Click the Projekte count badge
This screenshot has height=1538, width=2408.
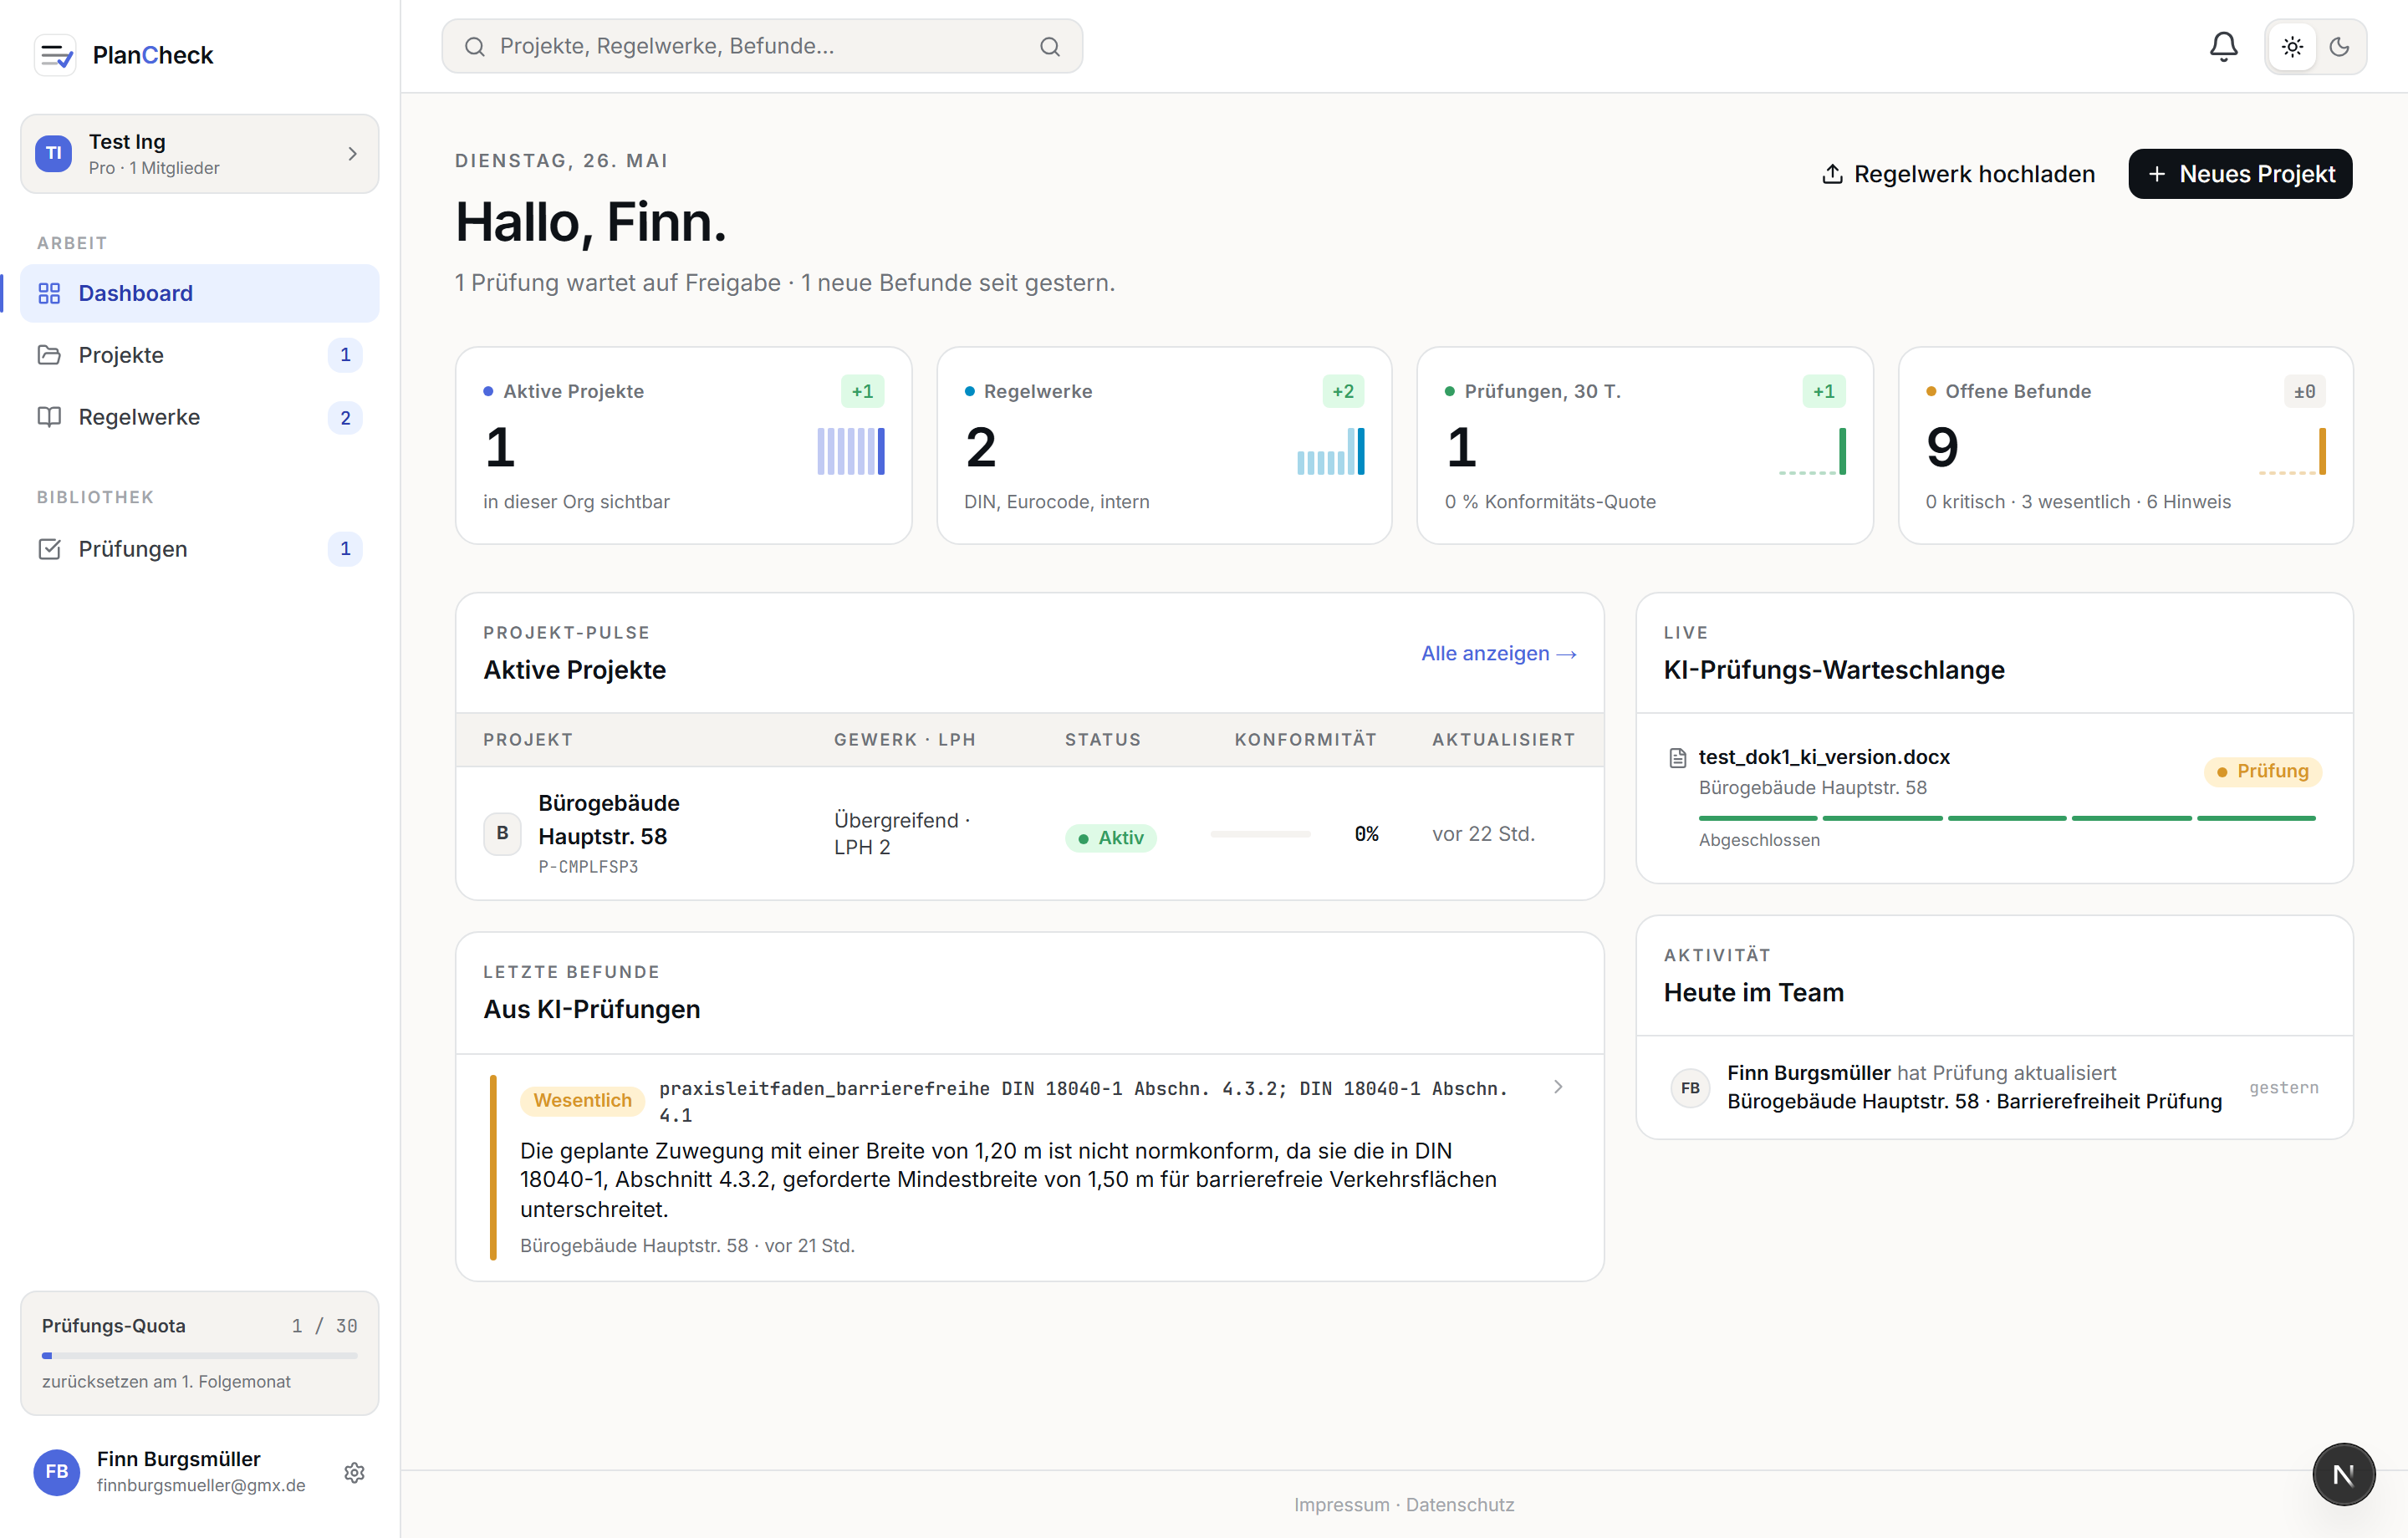click(x=345, y=355)
